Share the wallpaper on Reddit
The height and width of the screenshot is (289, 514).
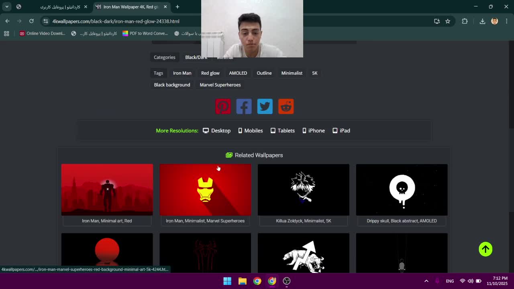(x=286, y=106)
